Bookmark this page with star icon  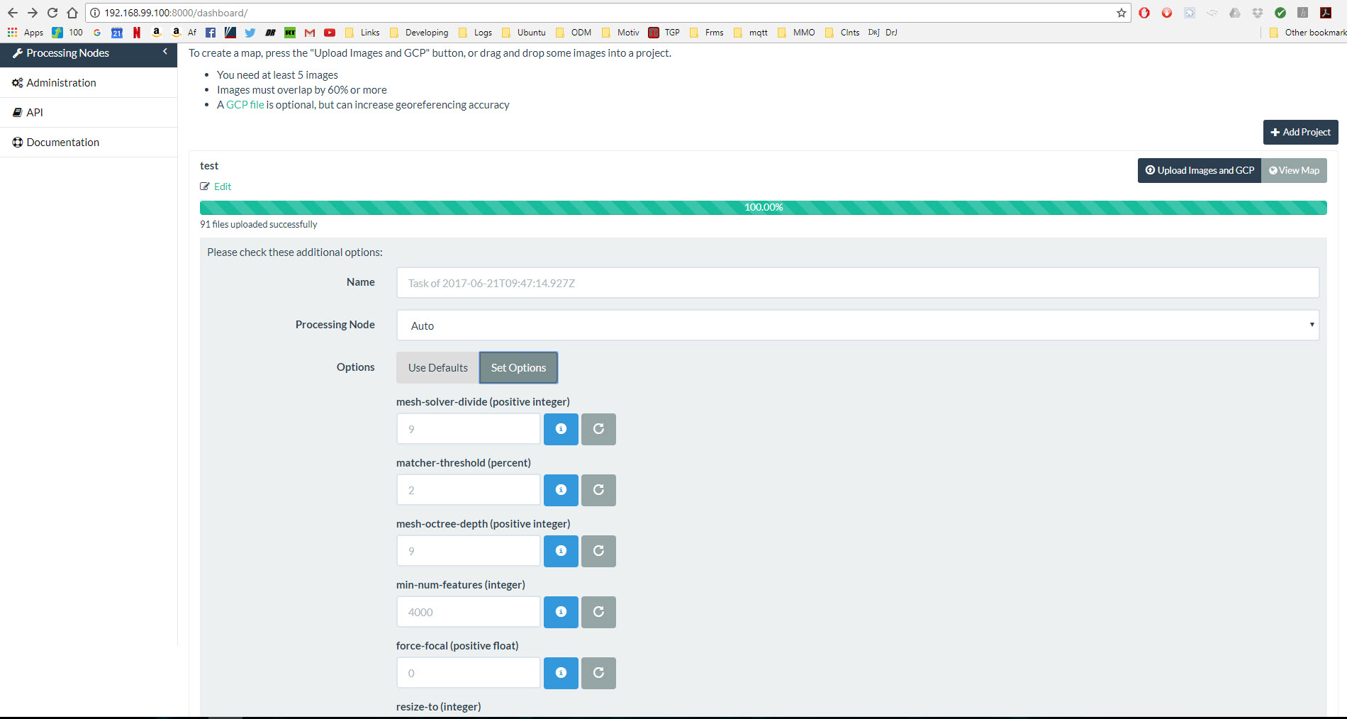pos(1122,13)
